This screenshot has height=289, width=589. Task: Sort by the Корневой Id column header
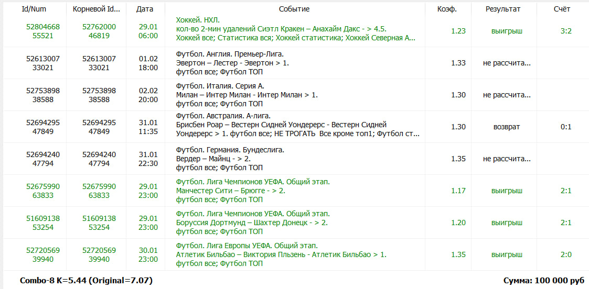pos(96,9)
